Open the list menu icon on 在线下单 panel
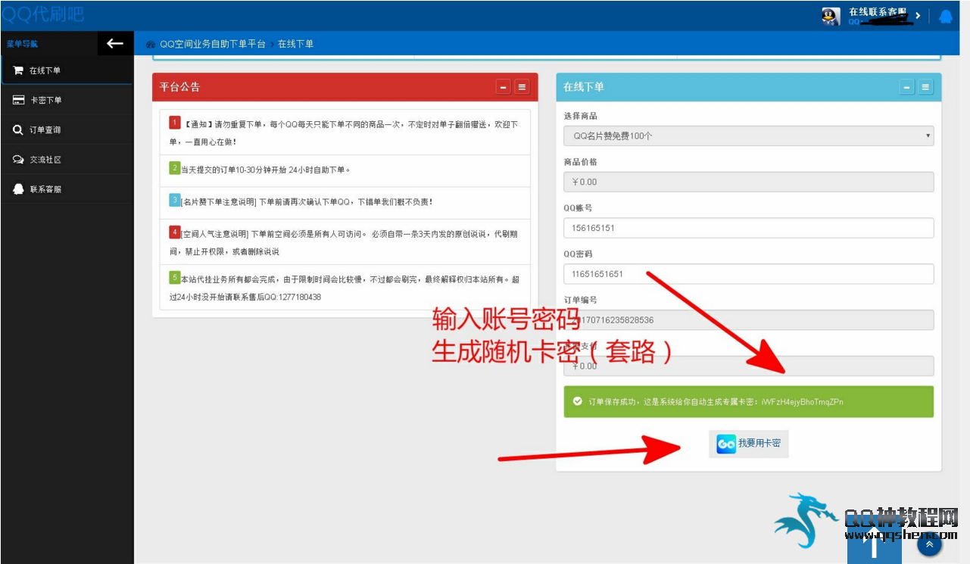The image size is (970, 564). (x=925, y=87)
